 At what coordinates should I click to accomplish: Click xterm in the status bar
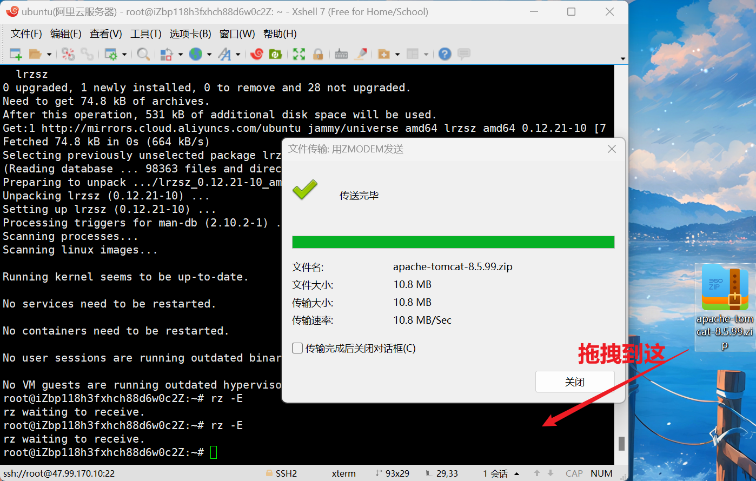point(344,473)
